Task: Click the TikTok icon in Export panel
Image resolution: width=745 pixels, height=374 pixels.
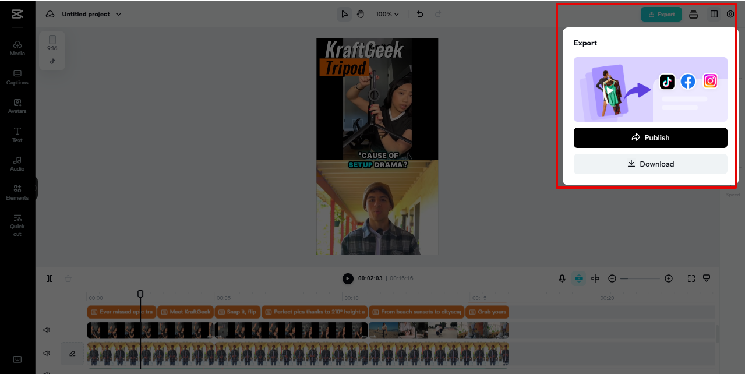Action: tap(666, 82)
